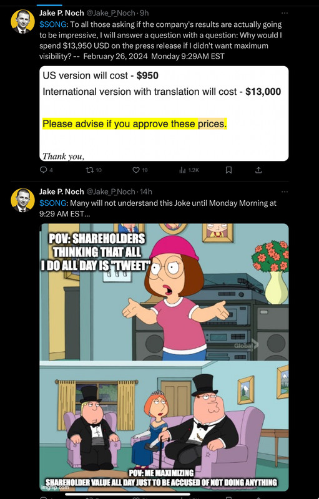Open the press release pricing image
The height and width of the screenshot is (499, 319).
[x=164, y=114]
